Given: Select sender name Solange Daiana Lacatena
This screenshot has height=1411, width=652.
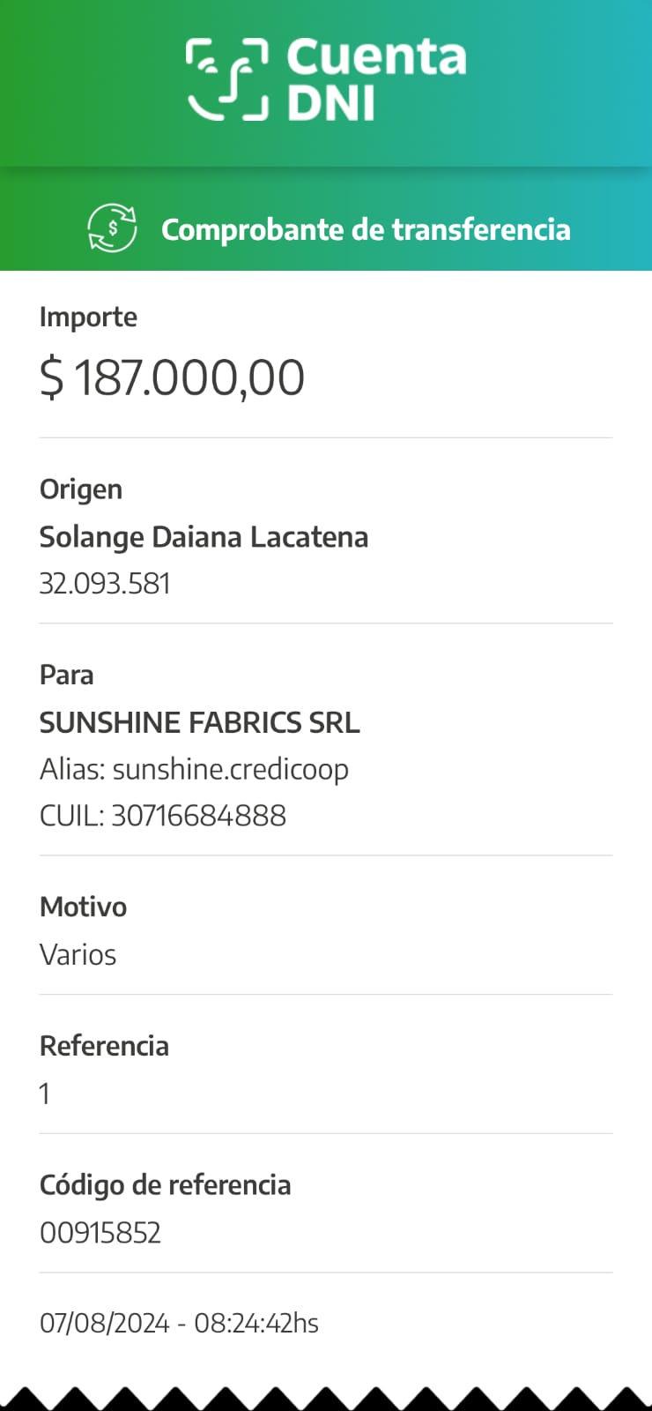Looking at the screenshot, I should (x=204, y=537).
